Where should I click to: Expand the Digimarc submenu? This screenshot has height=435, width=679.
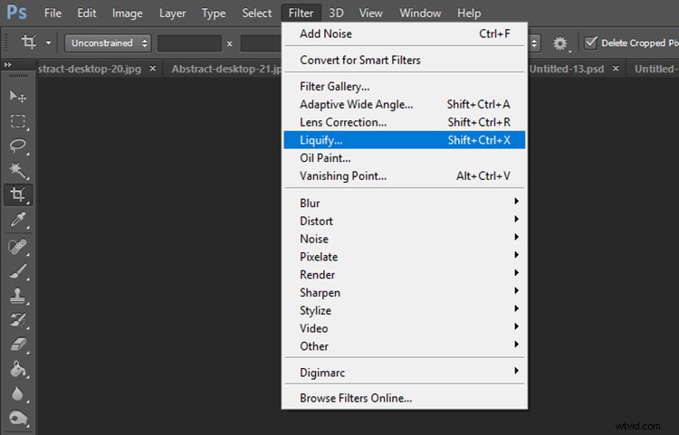405,373
